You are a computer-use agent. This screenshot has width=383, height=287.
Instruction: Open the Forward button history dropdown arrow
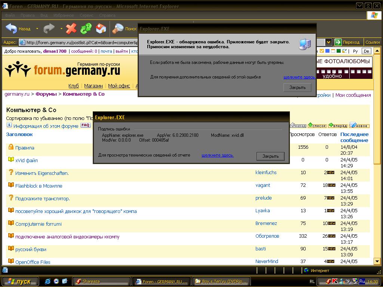coord(61,28)
